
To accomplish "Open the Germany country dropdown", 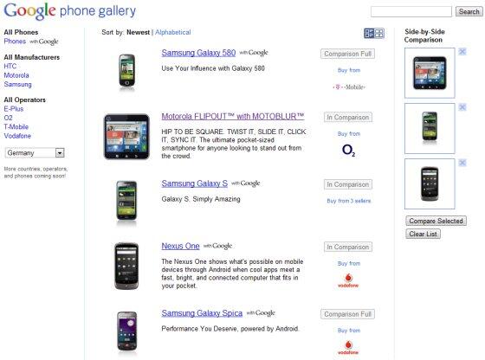I will click(35, 152).
